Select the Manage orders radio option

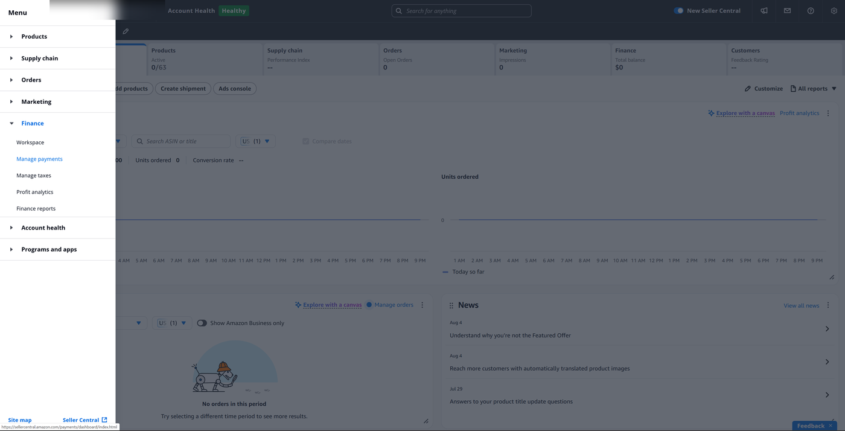click(x=369, y=305)
